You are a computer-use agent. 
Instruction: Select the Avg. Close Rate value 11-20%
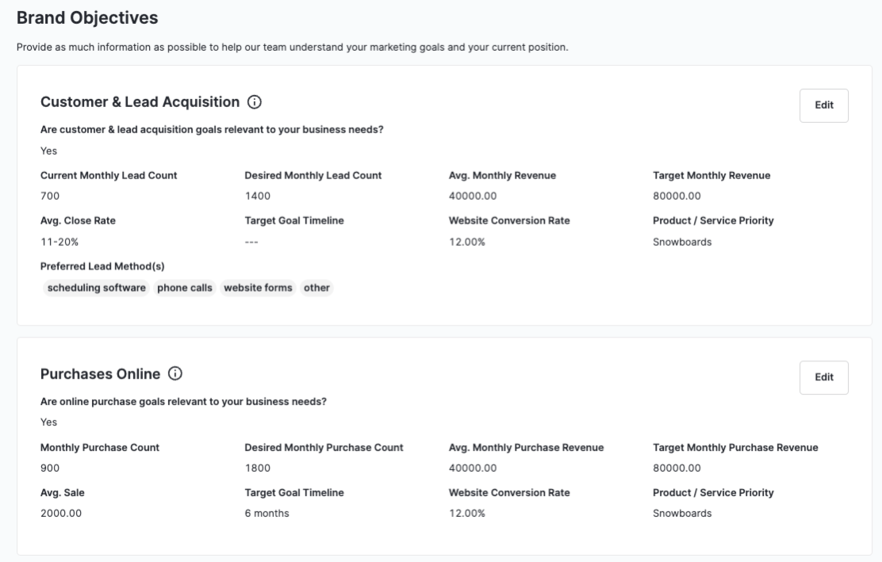pyautogui.click(x=59, y=242)
